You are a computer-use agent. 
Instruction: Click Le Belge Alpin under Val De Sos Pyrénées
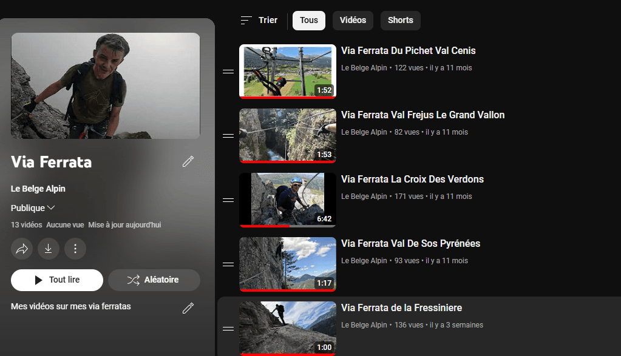(364, 261)
